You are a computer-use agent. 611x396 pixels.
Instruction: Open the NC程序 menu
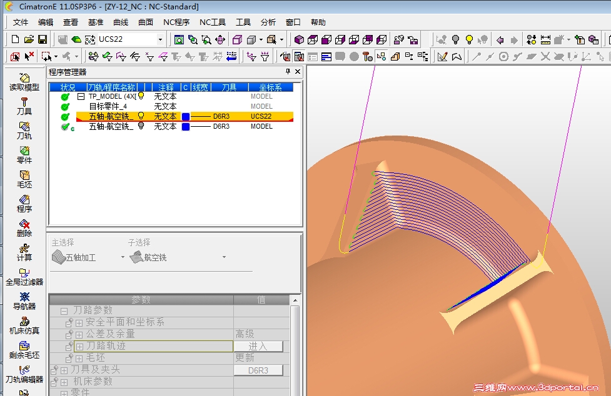176,22
